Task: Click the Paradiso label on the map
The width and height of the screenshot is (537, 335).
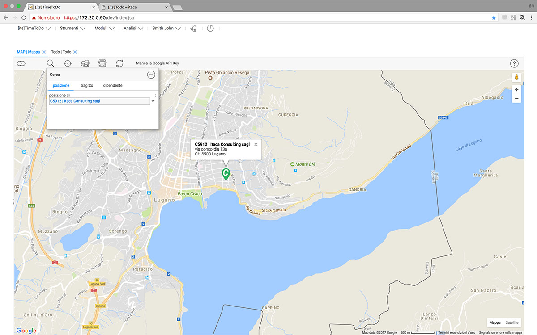Action: (x=143, y=269)
